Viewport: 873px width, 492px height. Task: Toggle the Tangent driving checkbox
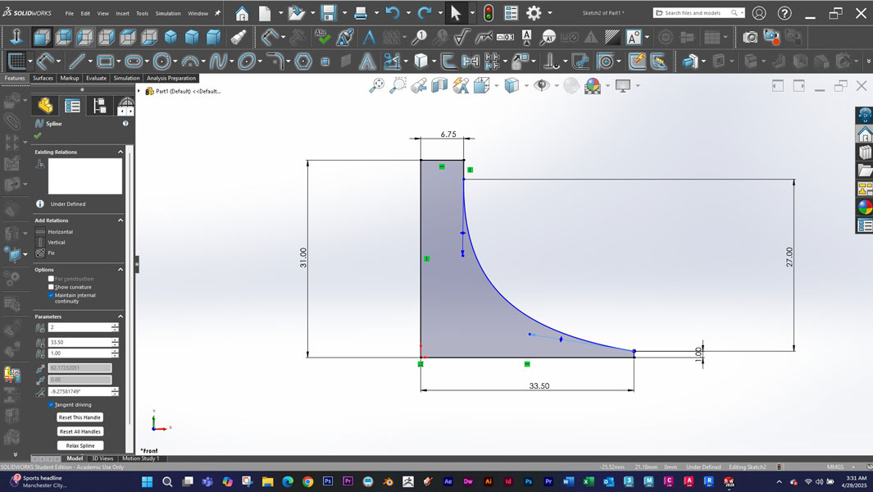click(51, 404)
